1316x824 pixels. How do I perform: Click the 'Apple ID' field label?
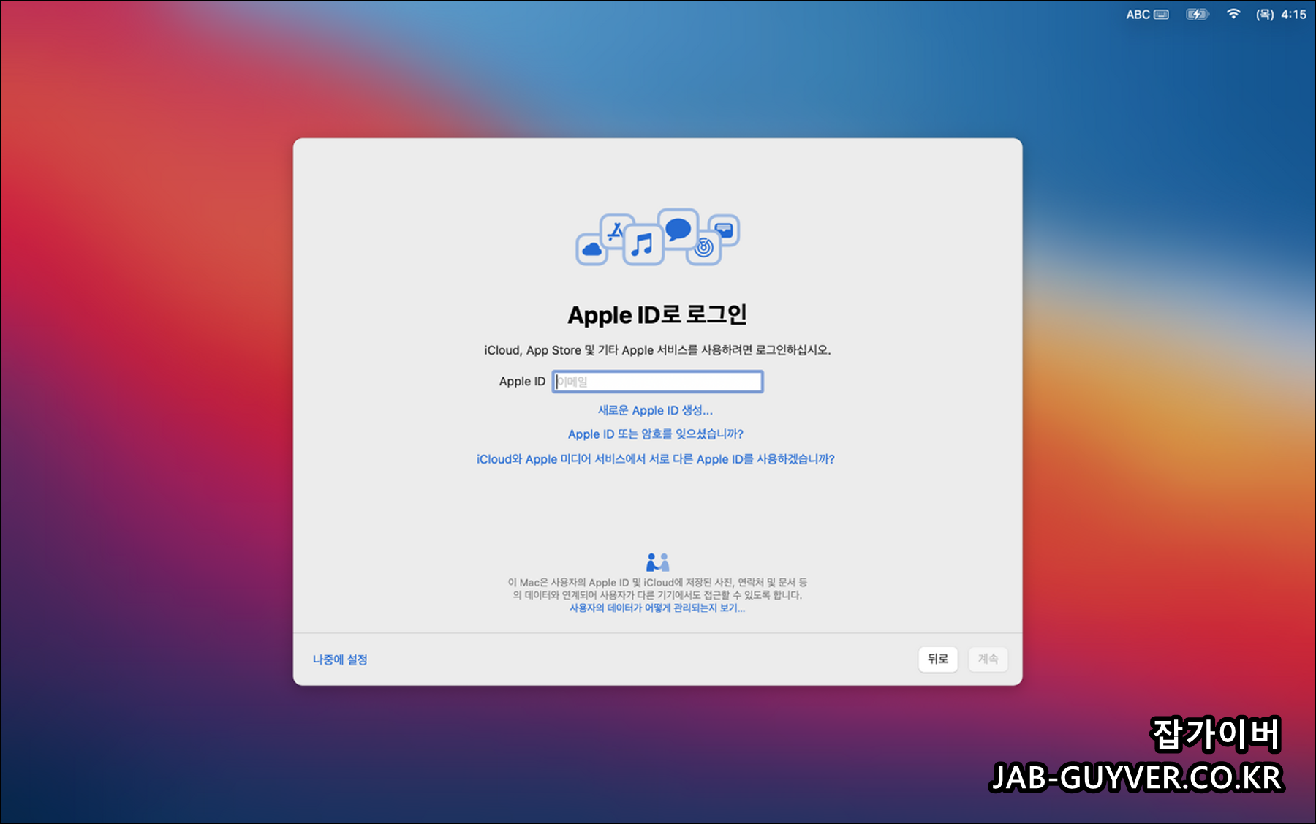(522, 382)
